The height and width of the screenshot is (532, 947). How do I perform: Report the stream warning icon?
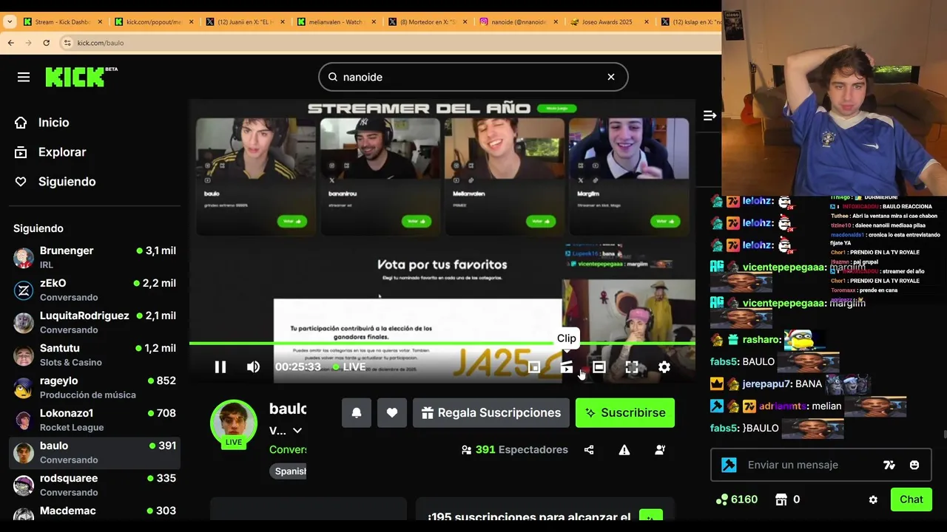coord(624,450)
